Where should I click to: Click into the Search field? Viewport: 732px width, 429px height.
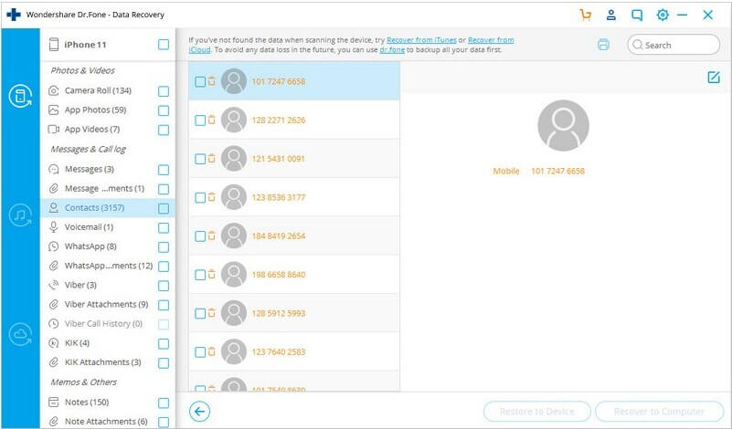(674, 45)
